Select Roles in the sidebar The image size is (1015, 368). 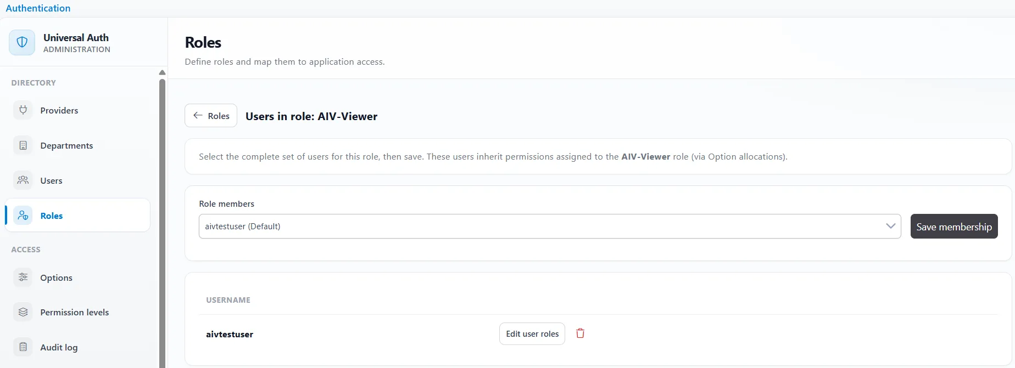[x=77, y=216]
